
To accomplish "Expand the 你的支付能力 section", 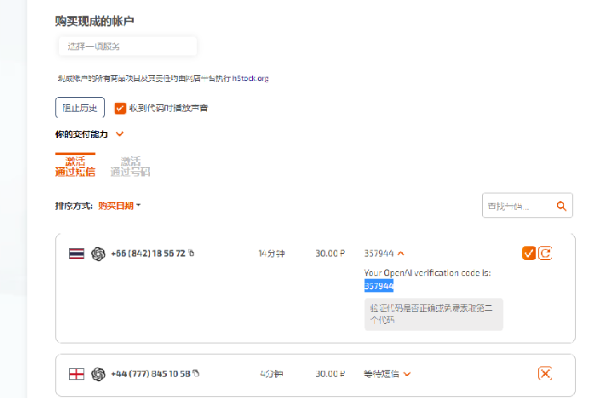I will point(119,134).
